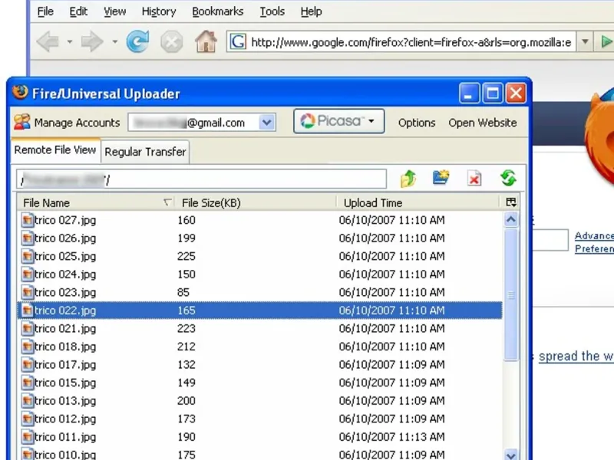Viewport: 614px width, 460px height.
Task: Click the remote folder path field
Action: (201, 179)
